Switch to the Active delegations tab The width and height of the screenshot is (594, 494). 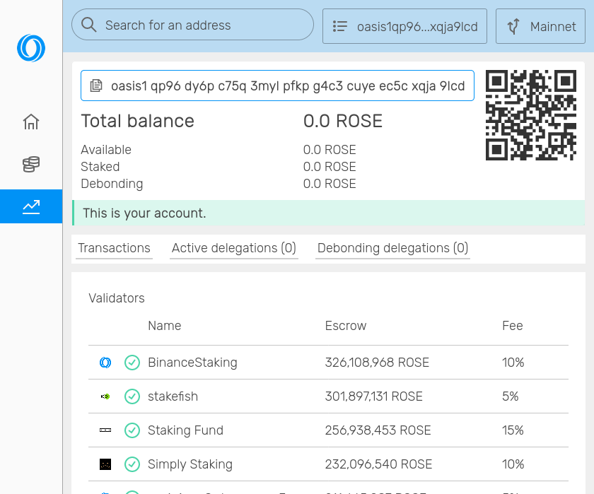pos(233,248)
